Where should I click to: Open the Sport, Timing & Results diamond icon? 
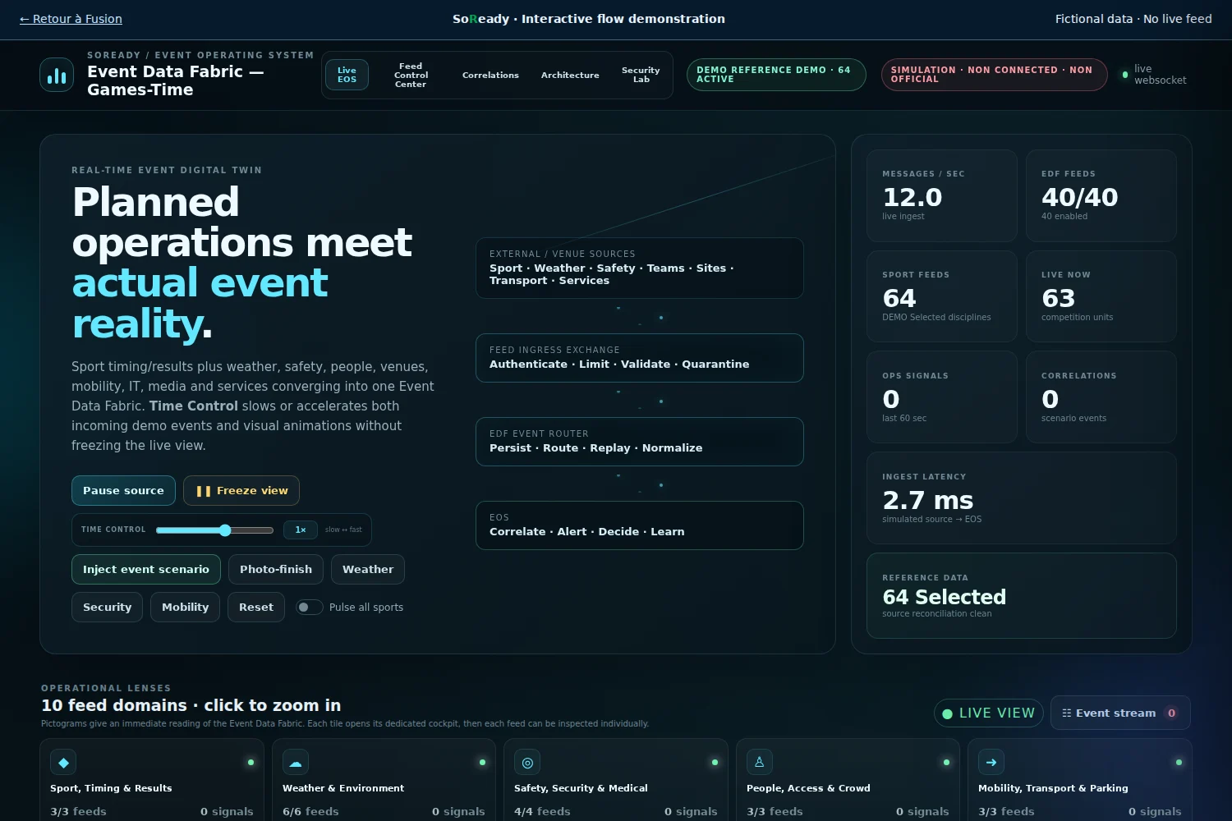(63, 762)
